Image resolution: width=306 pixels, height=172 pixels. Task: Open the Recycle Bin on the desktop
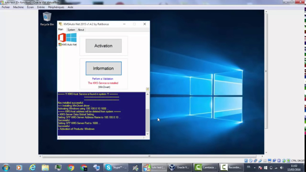click(x=47, y=18)
